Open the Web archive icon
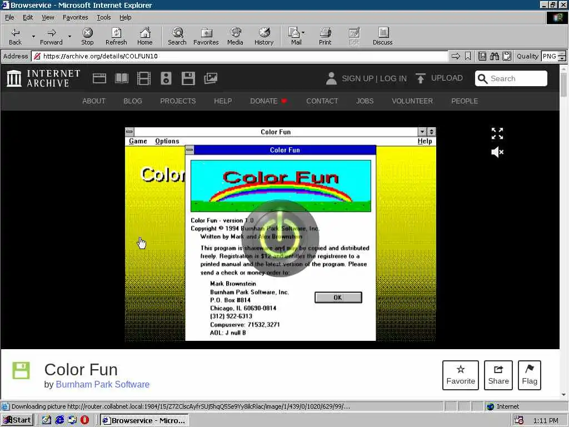The image size is (569, 427). 99,78
